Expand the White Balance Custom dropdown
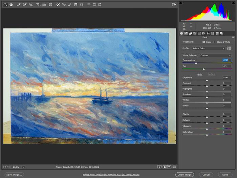This screenshot has width=237, height=178. (x=215, y=55)
